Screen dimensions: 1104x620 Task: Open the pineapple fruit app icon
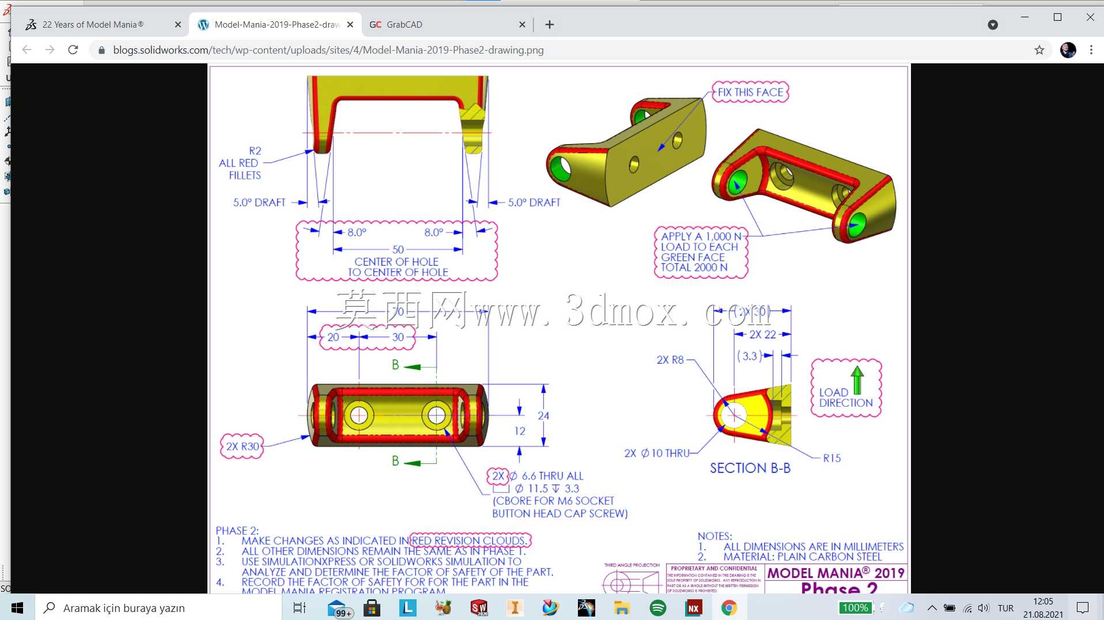(443, 608)
